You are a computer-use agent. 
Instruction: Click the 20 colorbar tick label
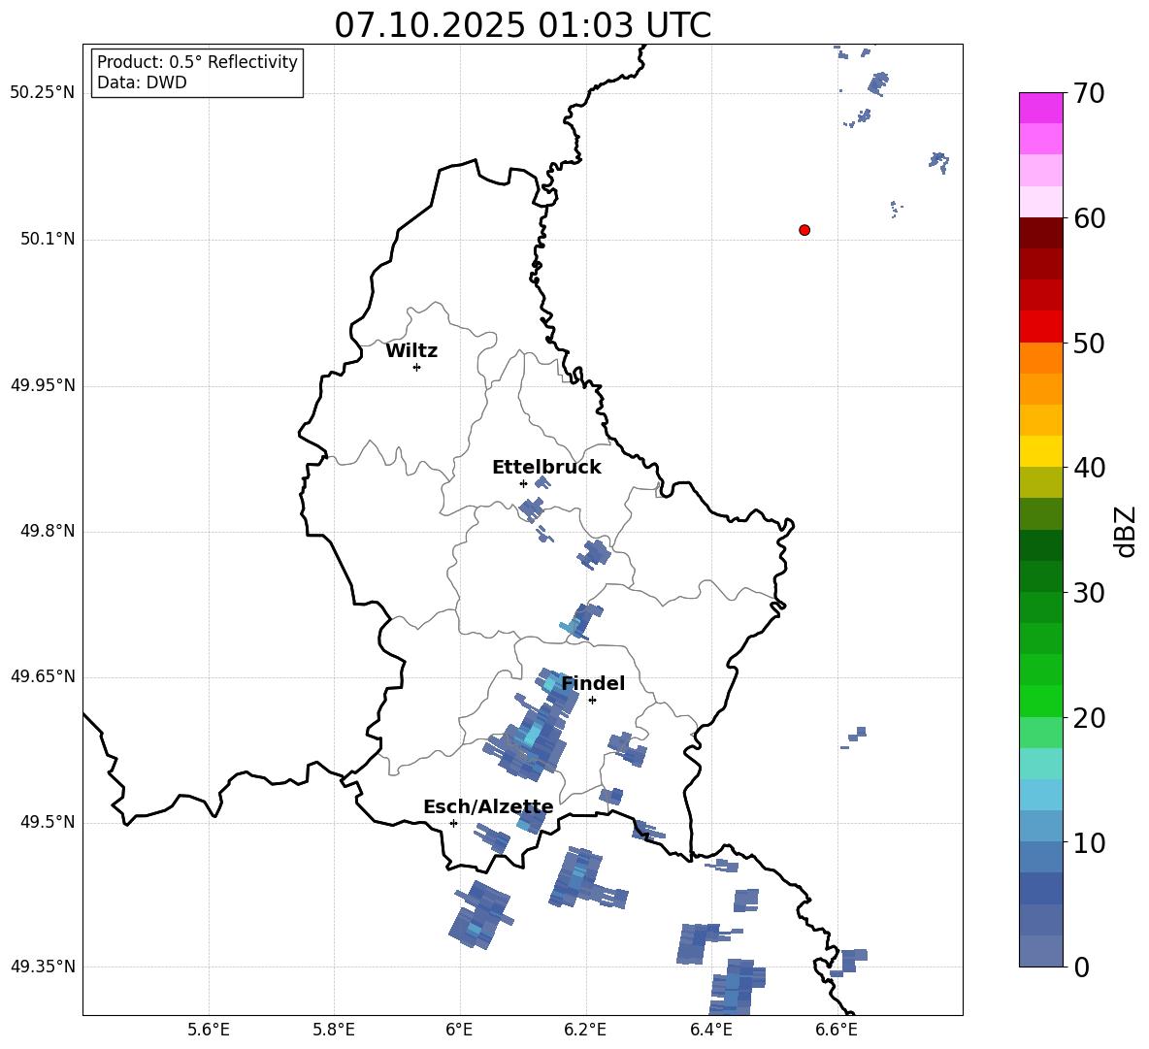[x=1089, y=718]
